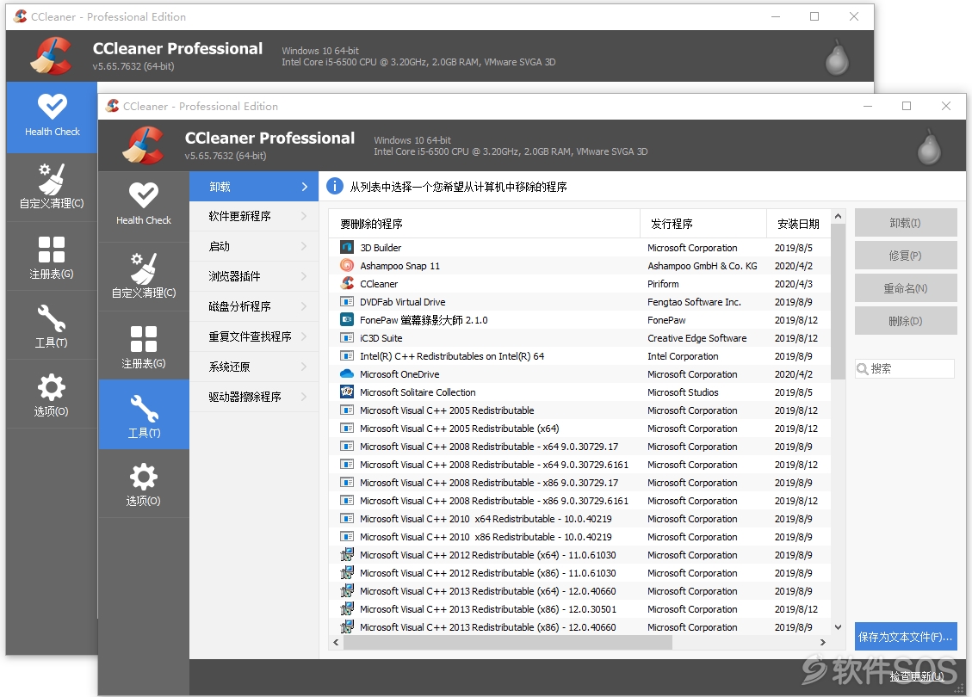Open Health Check in the front window

click(x=143, y=207)
